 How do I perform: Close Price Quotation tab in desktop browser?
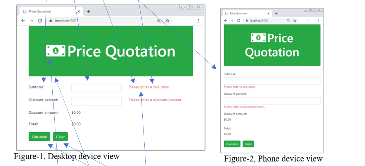coord(79,11)
